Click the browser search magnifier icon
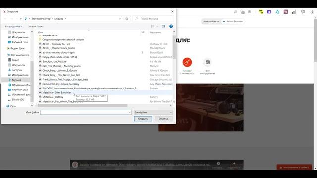Image resolution: width=317 pixels, height=178 pixels. point(236,12)
